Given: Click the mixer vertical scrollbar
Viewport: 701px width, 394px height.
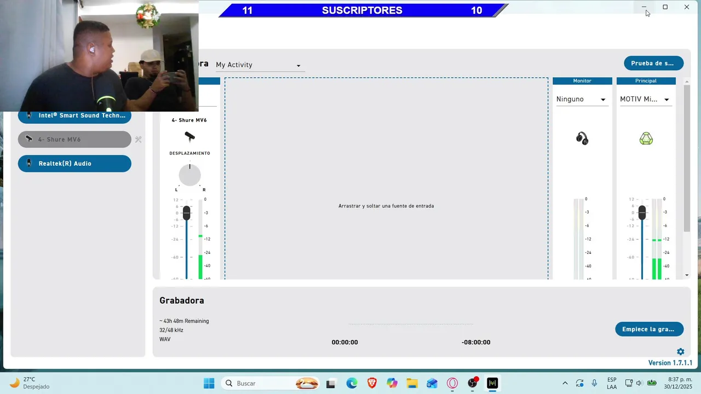Looking at the screenshot, I should (687, 159).
